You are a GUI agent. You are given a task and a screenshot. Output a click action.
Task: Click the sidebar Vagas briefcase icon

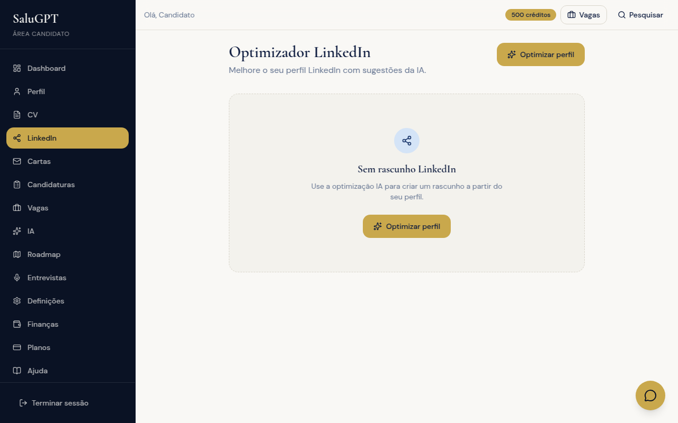tap(17, 208)
